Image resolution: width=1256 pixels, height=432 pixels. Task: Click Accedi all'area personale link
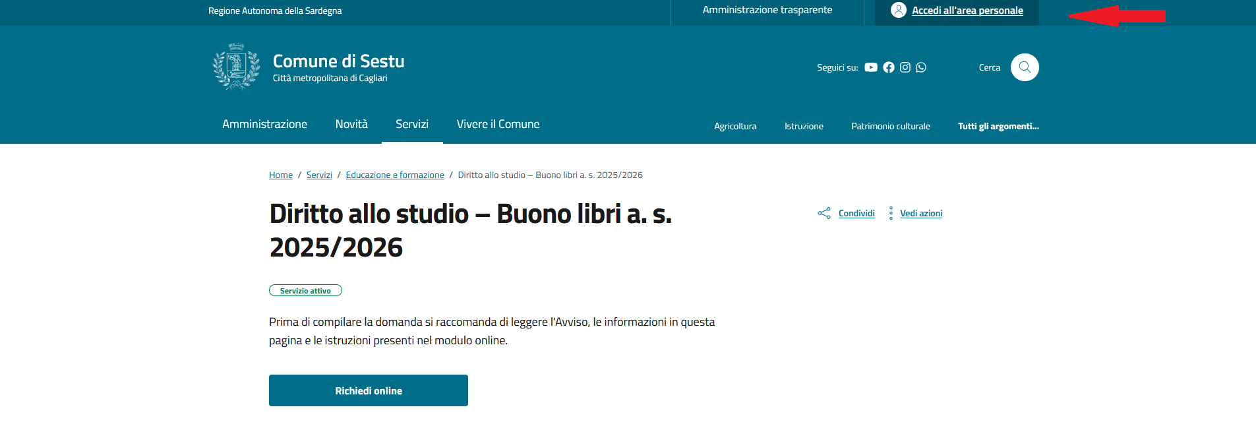pyautogui.click(x=967, y=11)
